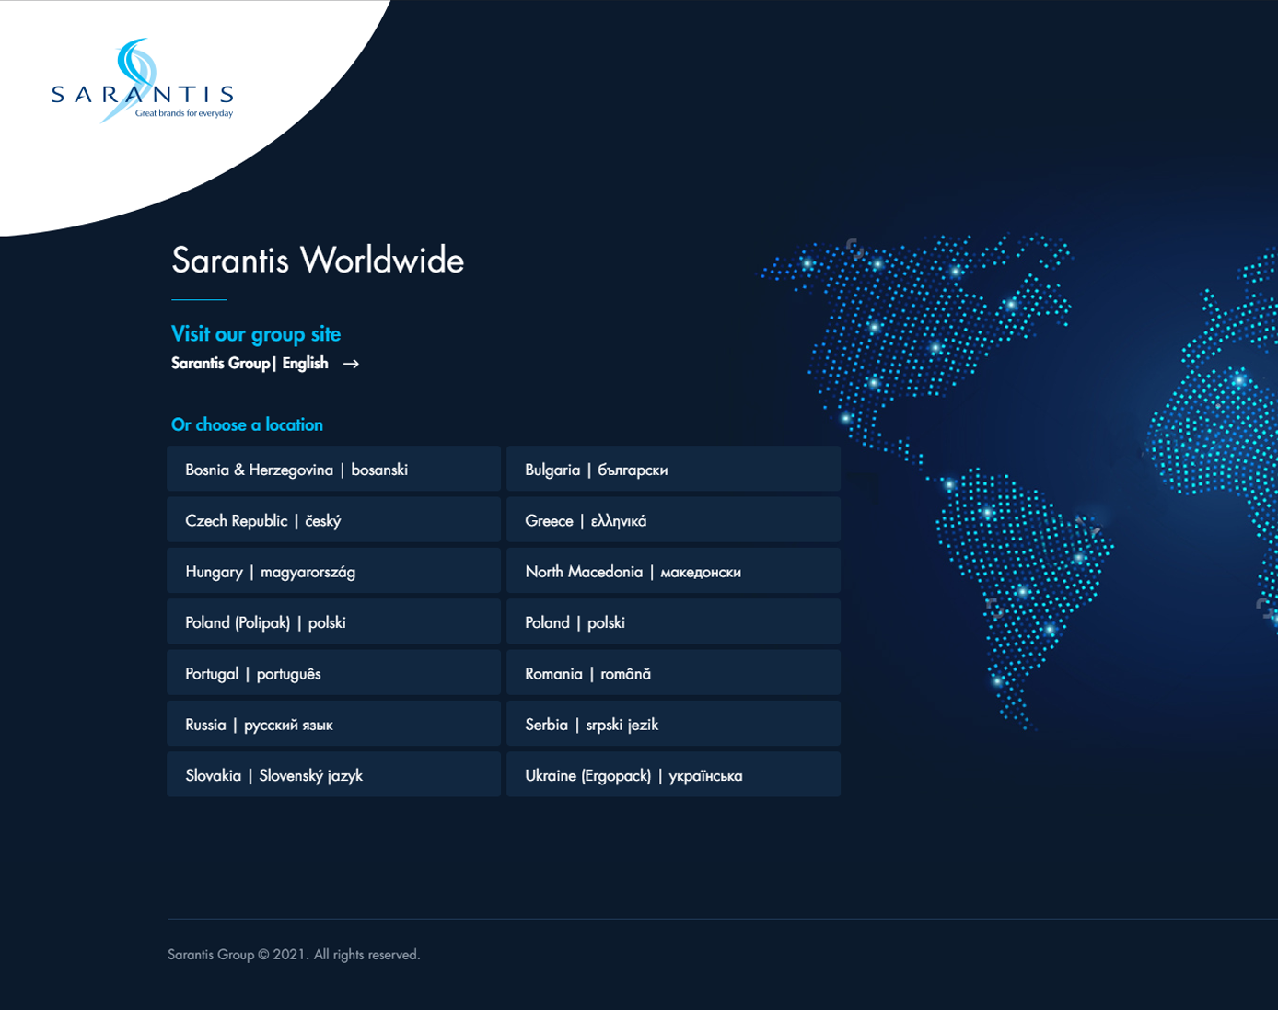This screenshot has height=1010, width=1278.
Task: Select the Bosnia & Herzegovina location
Action: 333,469
